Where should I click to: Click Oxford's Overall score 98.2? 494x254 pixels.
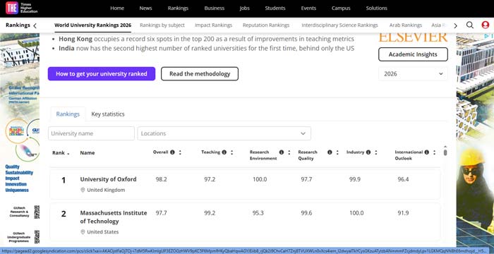162,179
